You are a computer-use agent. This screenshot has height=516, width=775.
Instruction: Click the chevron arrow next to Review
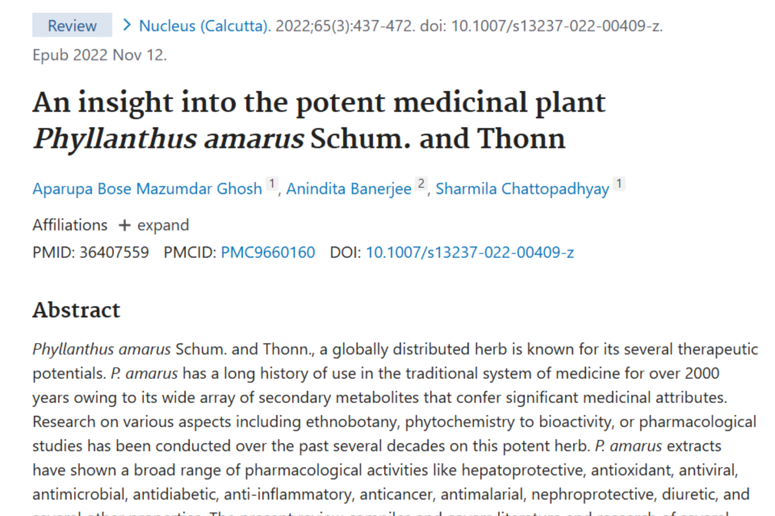tap(127, 25)
